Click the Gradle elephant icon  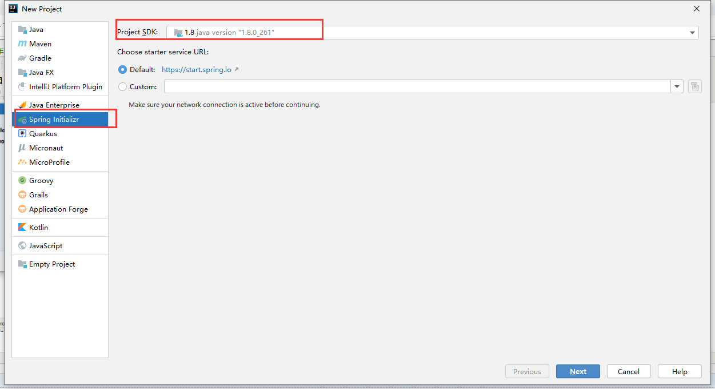(x=22, y=58)
